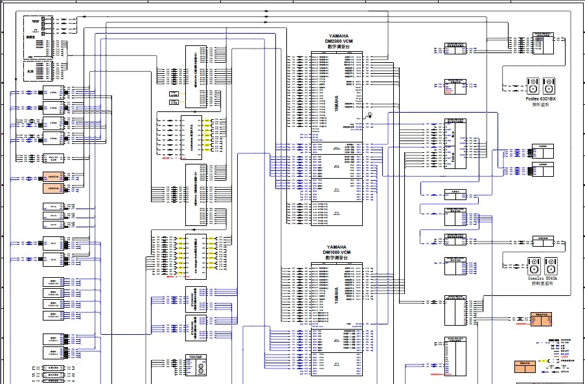Select the YAMAHA DM1000 VCM title text
The image size is (585, 384).
pyautogui.click(x=336, y=249)
